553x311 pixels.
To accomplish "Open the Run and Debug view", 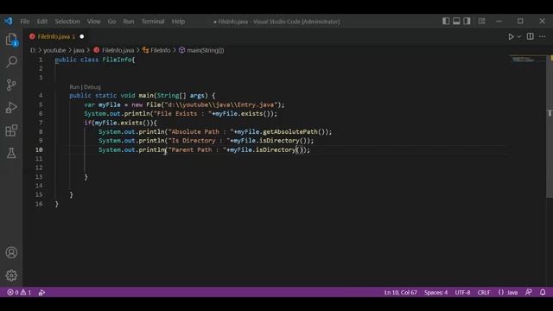I will tap(11, 107).
